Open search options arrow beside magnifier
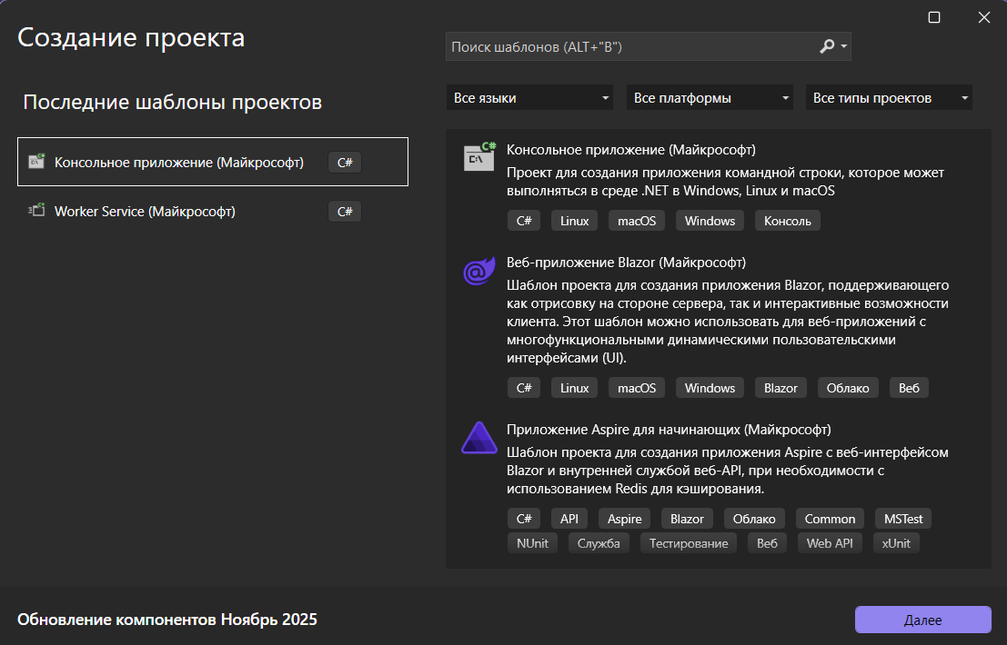The width and height of the screenshot is (1007, 645). pyautogui.click(x=844, y=46)
